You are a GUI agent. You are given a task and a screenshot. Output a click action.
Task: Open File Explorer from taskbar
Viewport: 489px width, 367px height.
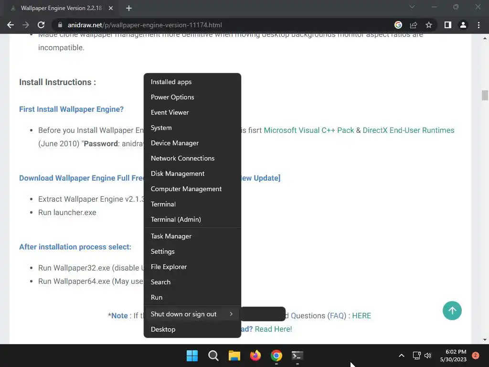click(x=234, y=356)
